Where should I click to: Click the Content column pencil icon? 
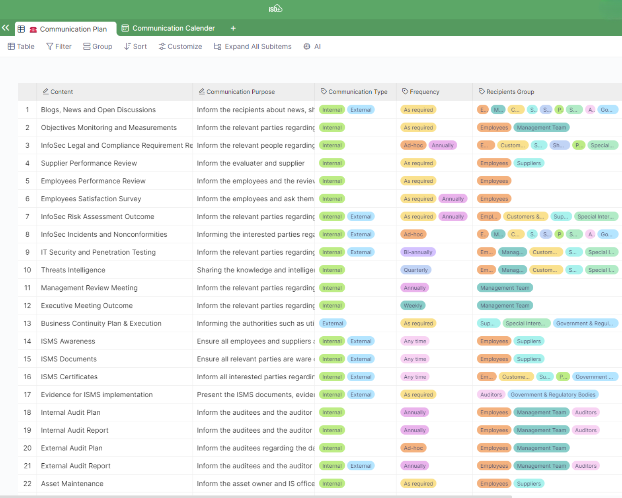[x=46, y=92]
